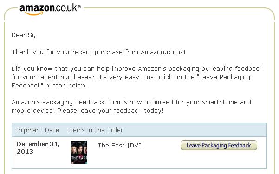This screenshot has height=174, width=279.
Task: Click Amazon.co.uk! in the thank-you sentence
Action: 163,52
